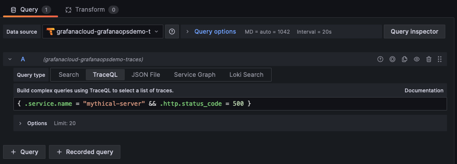Click the drag handle icon of query A
The width and height of the screenshot is (457, 164).
[440, 59]
